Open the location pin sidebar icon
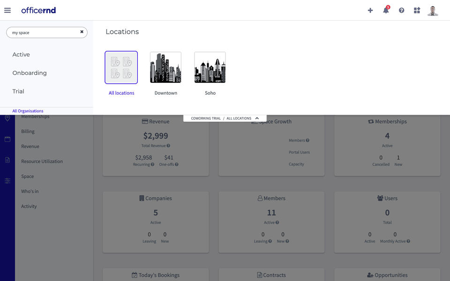Screen dimensions: 450x281 (x=7, y=118)
